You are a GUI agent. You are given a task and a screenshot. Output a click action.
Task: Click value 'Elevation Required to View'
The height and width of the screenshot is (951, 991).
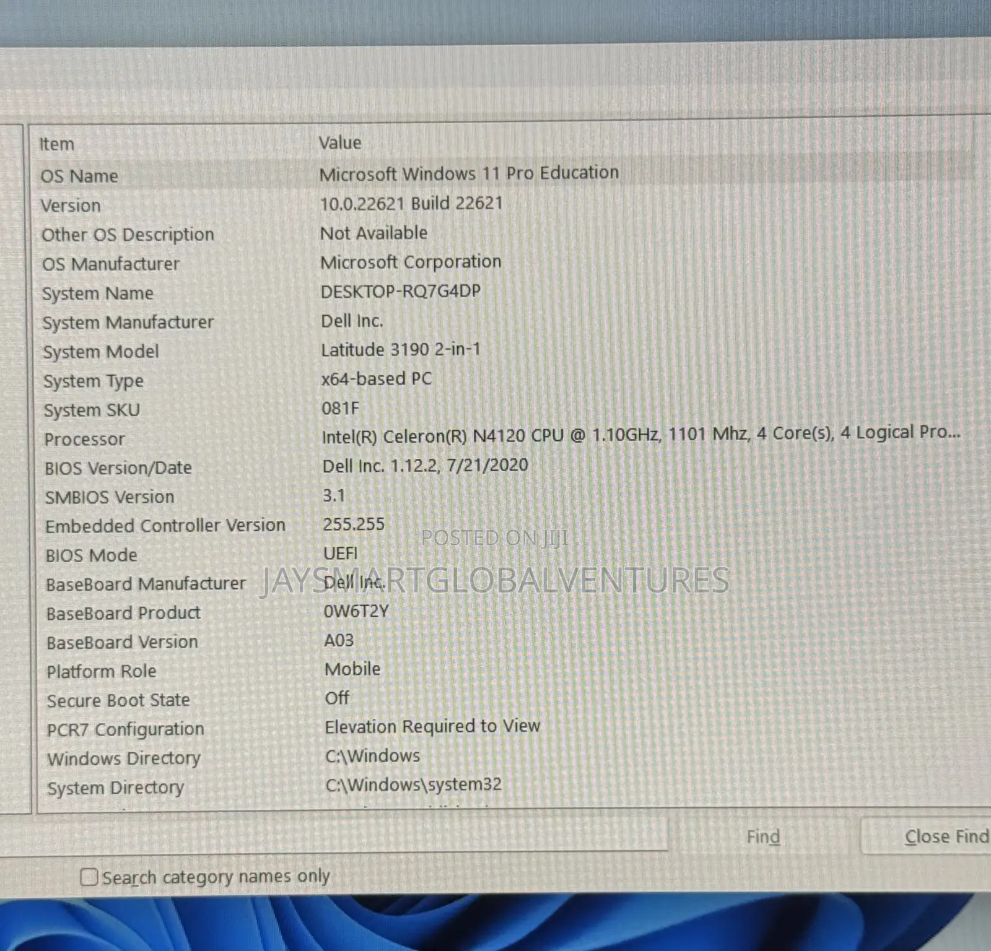pyautogui.click(x=432, y=726)
